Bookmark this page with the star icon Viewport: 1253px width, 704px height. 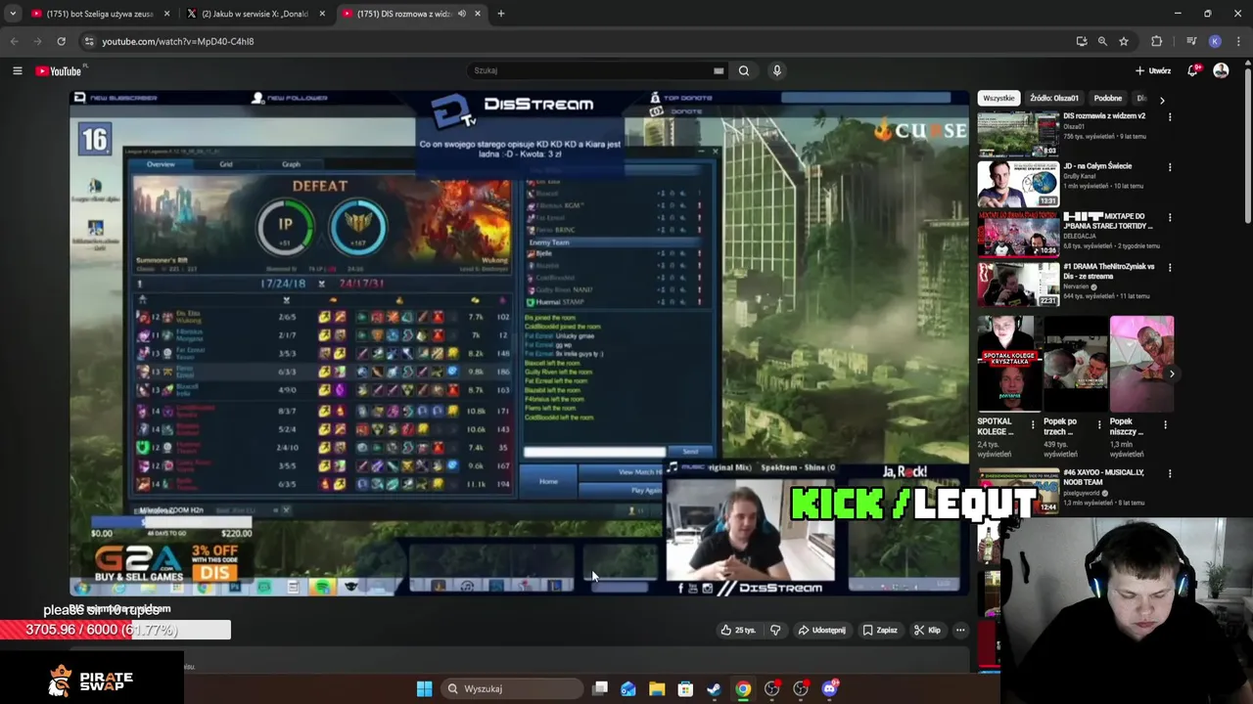tap(1124, 41)
